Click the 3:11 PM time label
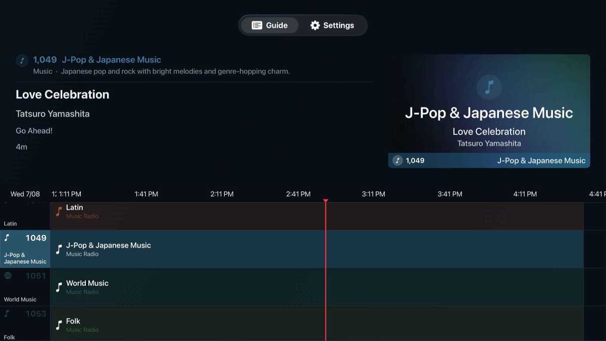This screenshot has height=341, width=606. tap(374, 194)
